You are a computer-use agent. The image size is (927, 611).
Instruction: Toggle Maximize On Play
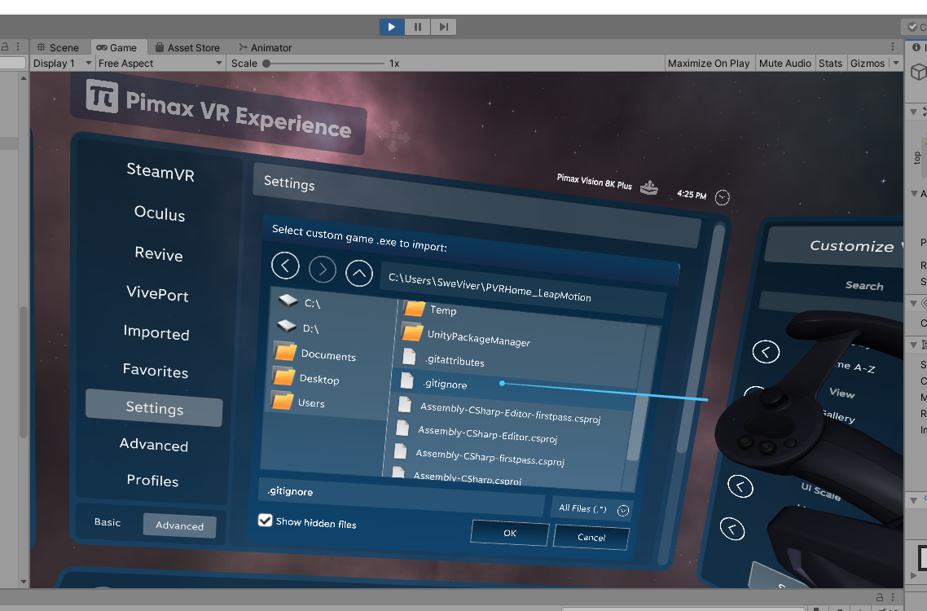coord(708,64)
